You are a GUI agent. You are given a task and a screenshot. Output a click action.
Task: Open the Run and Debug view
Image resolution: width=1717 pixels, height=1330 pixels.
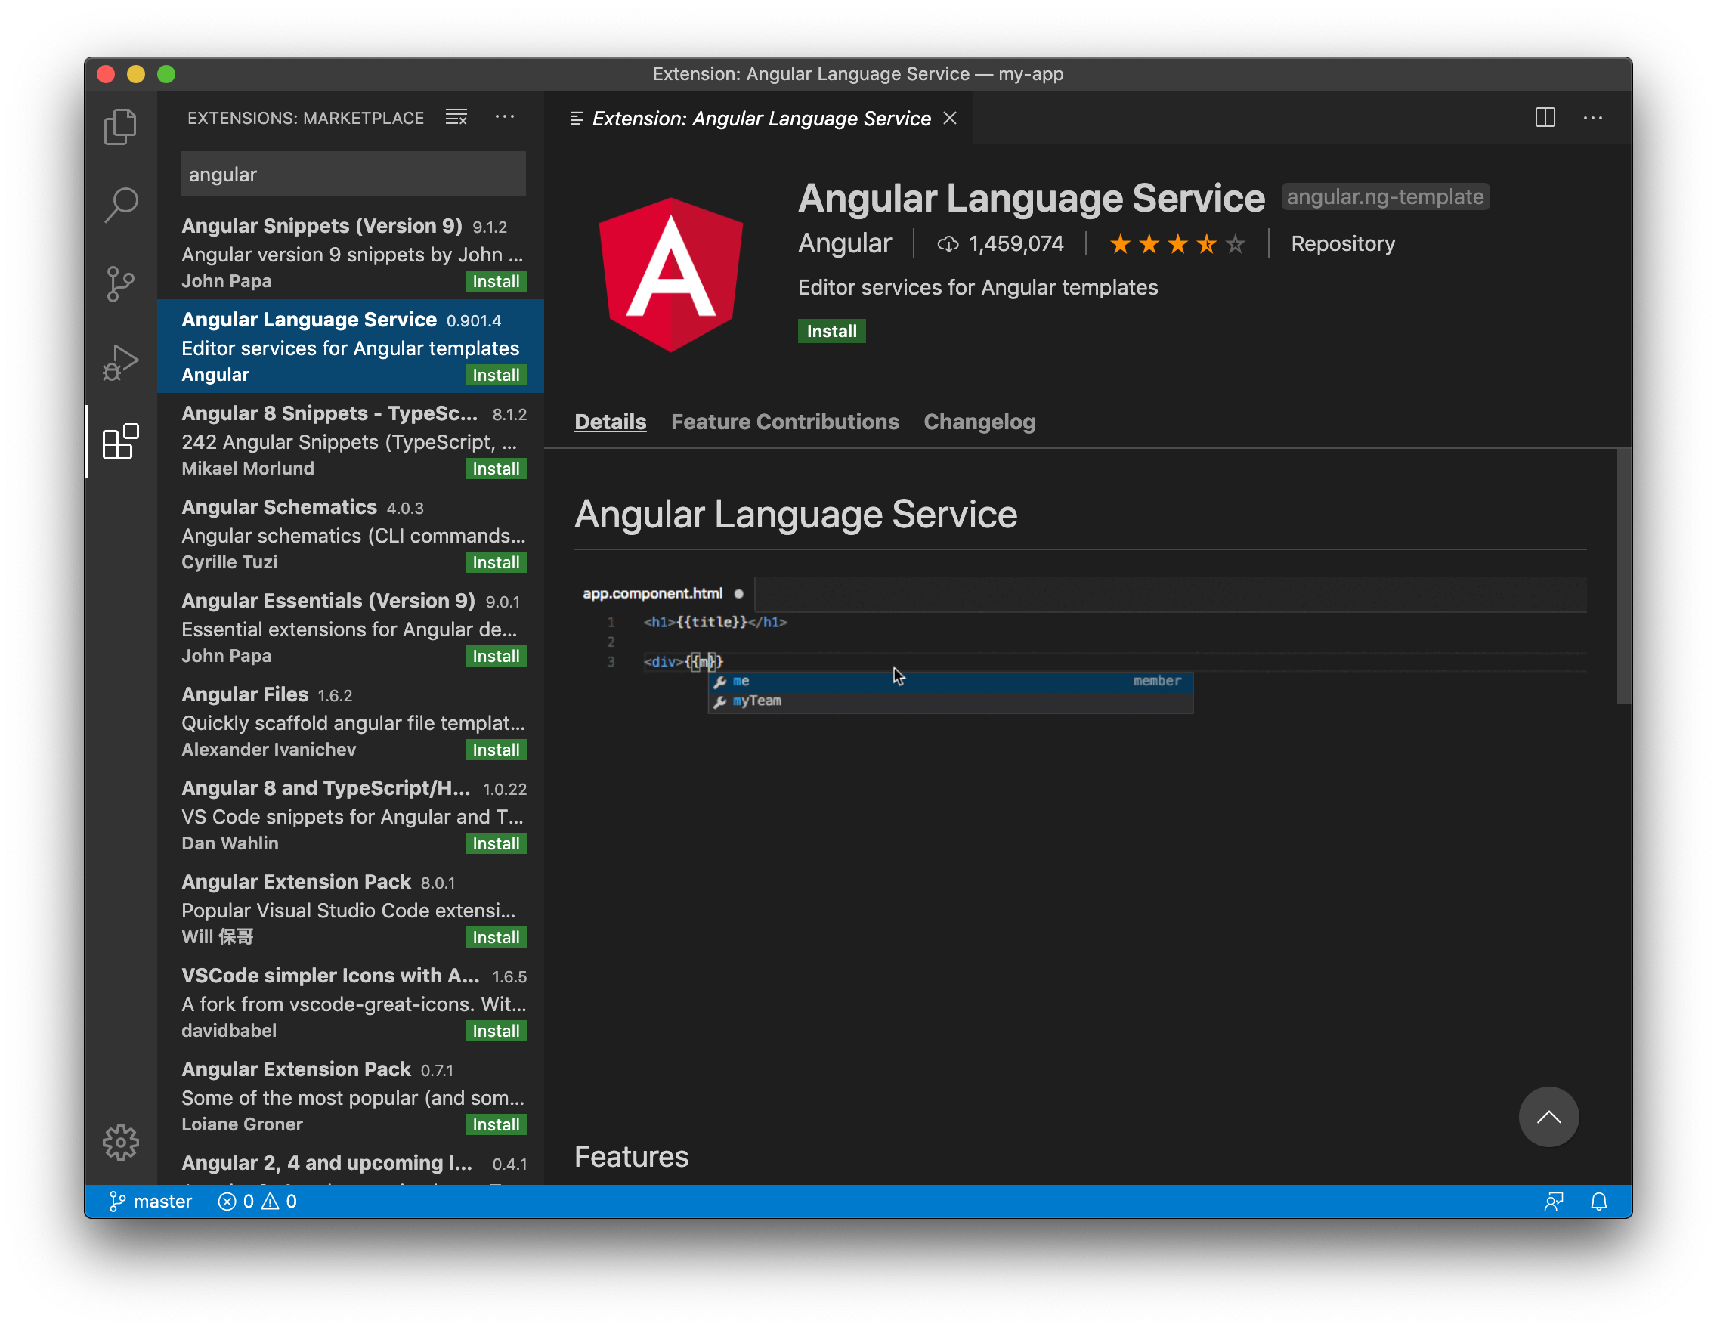click(x=120, y=363)
